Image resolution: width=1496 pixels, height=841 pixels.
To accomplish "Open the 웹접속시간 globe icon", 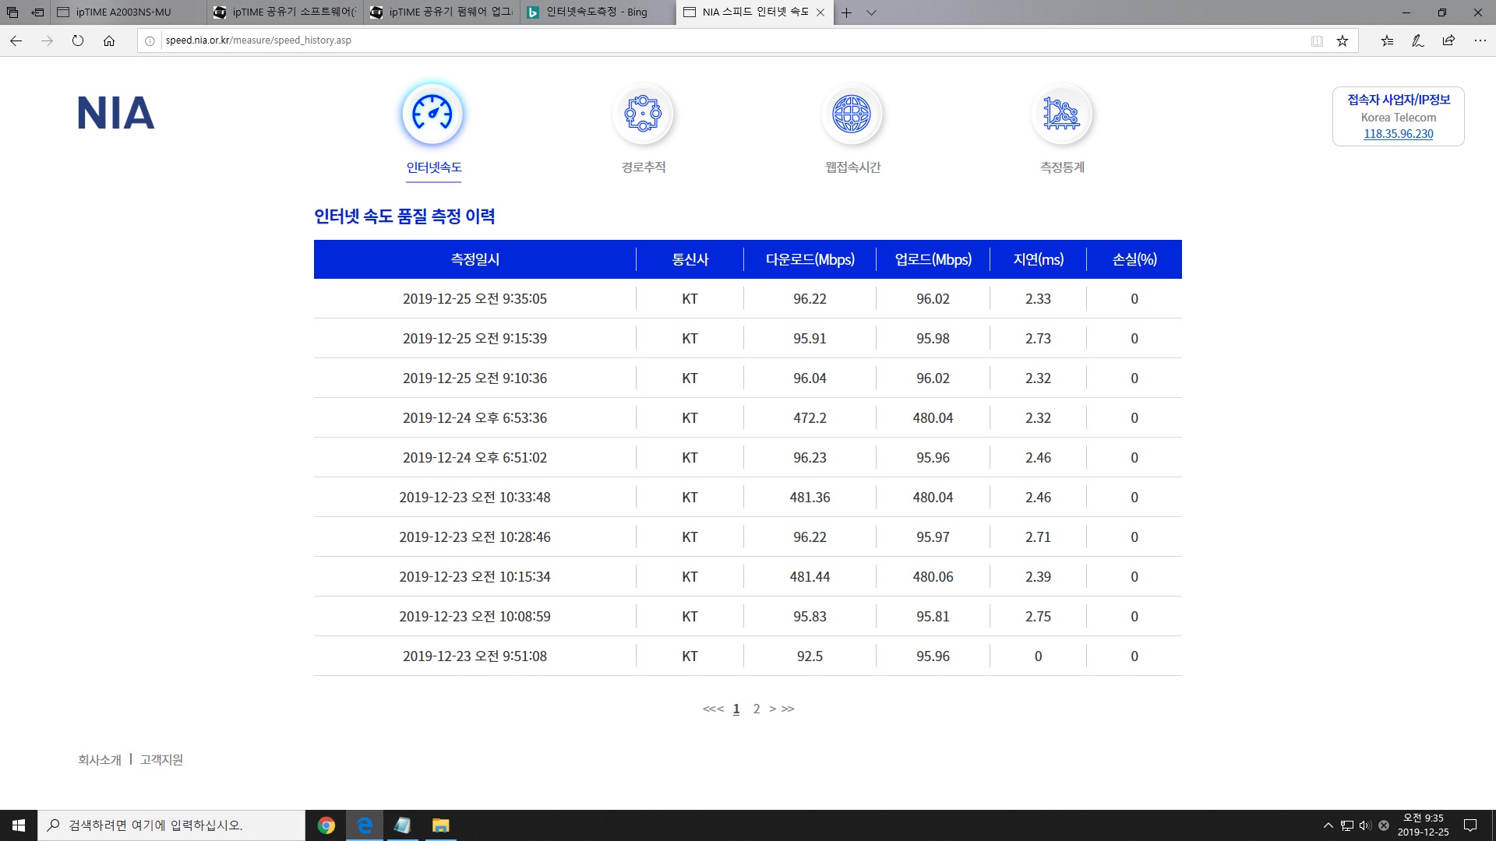I will [852, 114].
